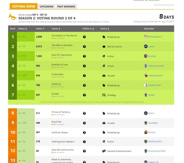This screenshot has height=163, width=184.
Task: Click Arcade invader icon in Royal Rot row
Action: pos(104,123)
